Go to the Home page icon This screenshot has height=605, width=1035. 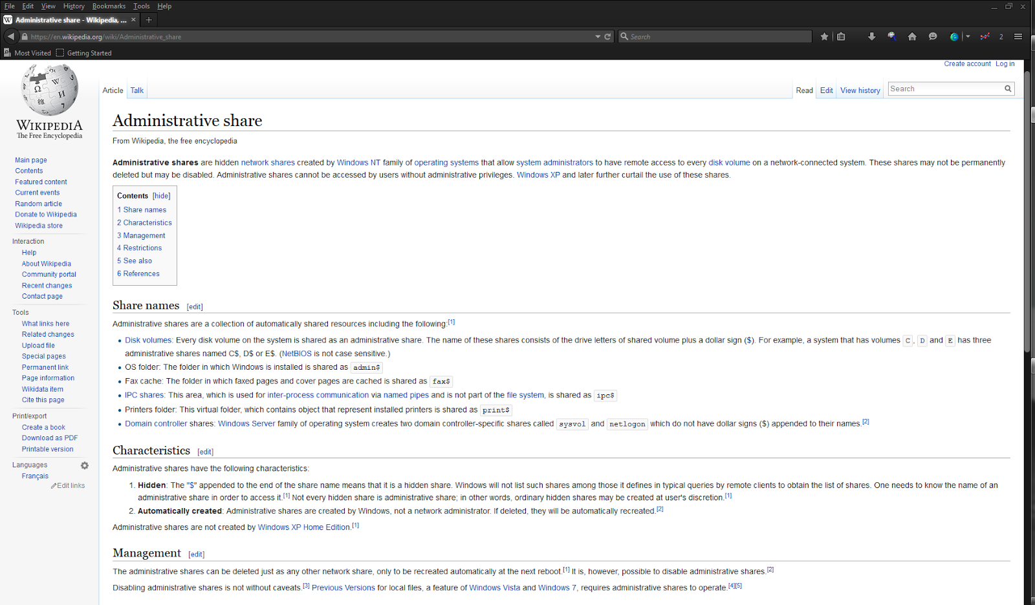[912, 37]
